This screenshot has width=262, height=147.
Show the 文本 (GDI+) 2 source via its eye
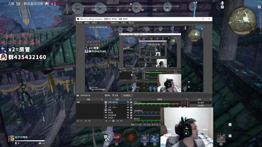point(128,105)
